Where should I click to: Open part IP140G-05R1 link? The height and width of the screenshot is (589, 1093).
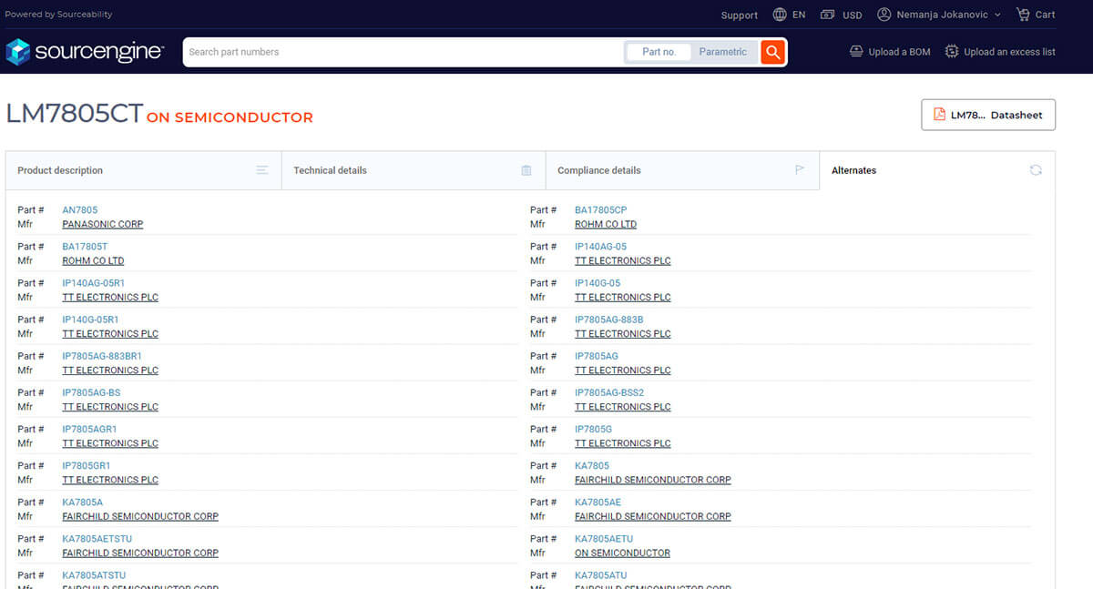(x=90, y=320)
